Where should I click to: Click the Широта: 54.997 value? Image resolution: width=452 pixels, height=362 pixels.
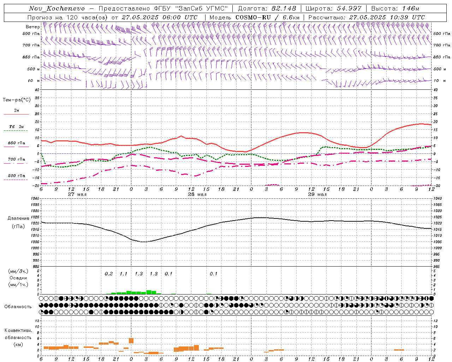[x=334, y=8]
